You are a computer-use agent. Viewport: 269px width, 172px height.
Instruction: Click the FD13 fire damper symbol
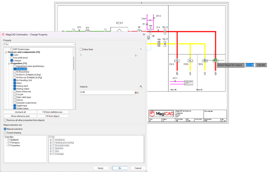point(177,61)
